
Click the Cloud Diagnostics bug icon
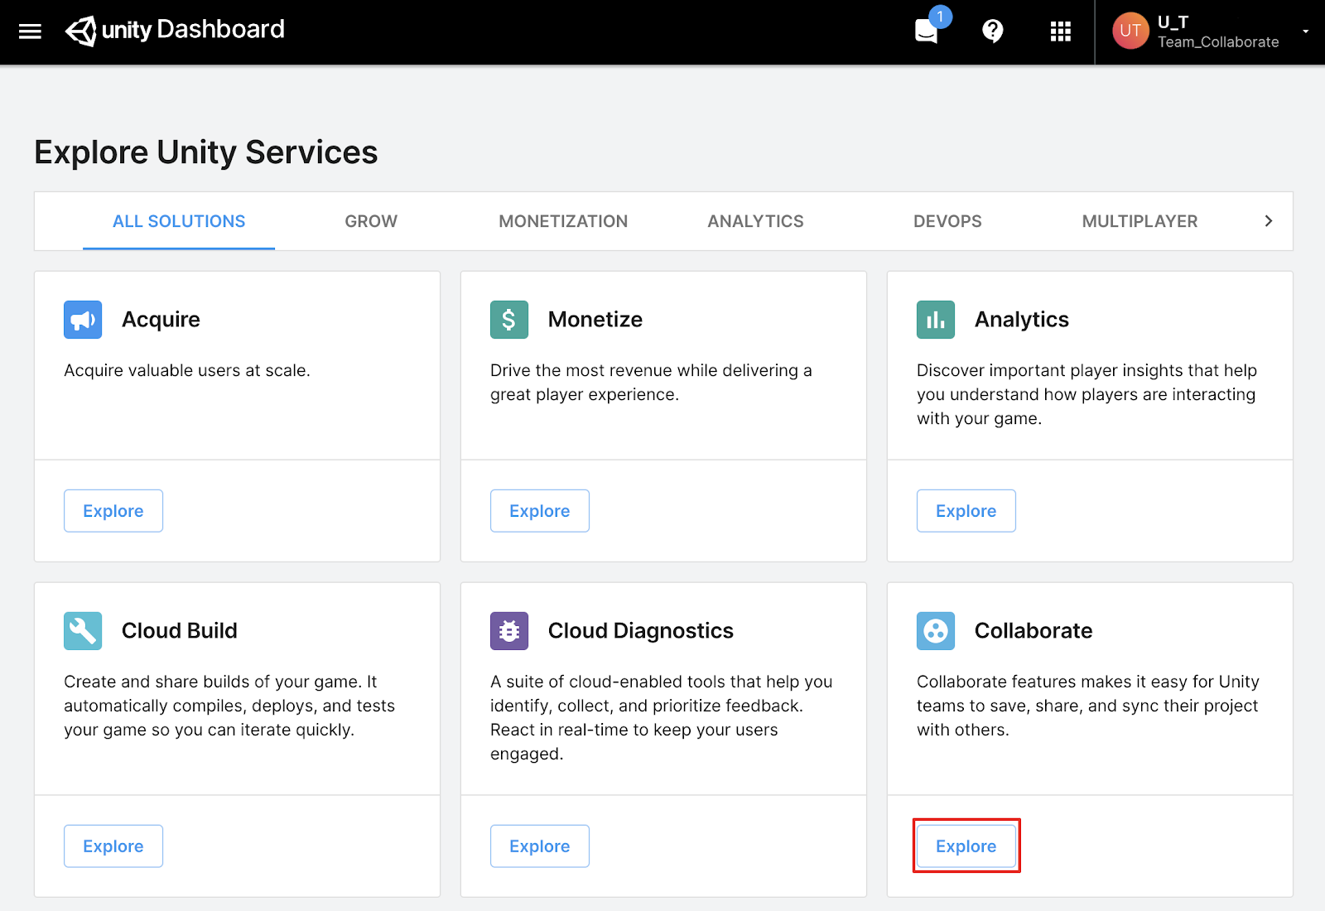tap(509, 631)
